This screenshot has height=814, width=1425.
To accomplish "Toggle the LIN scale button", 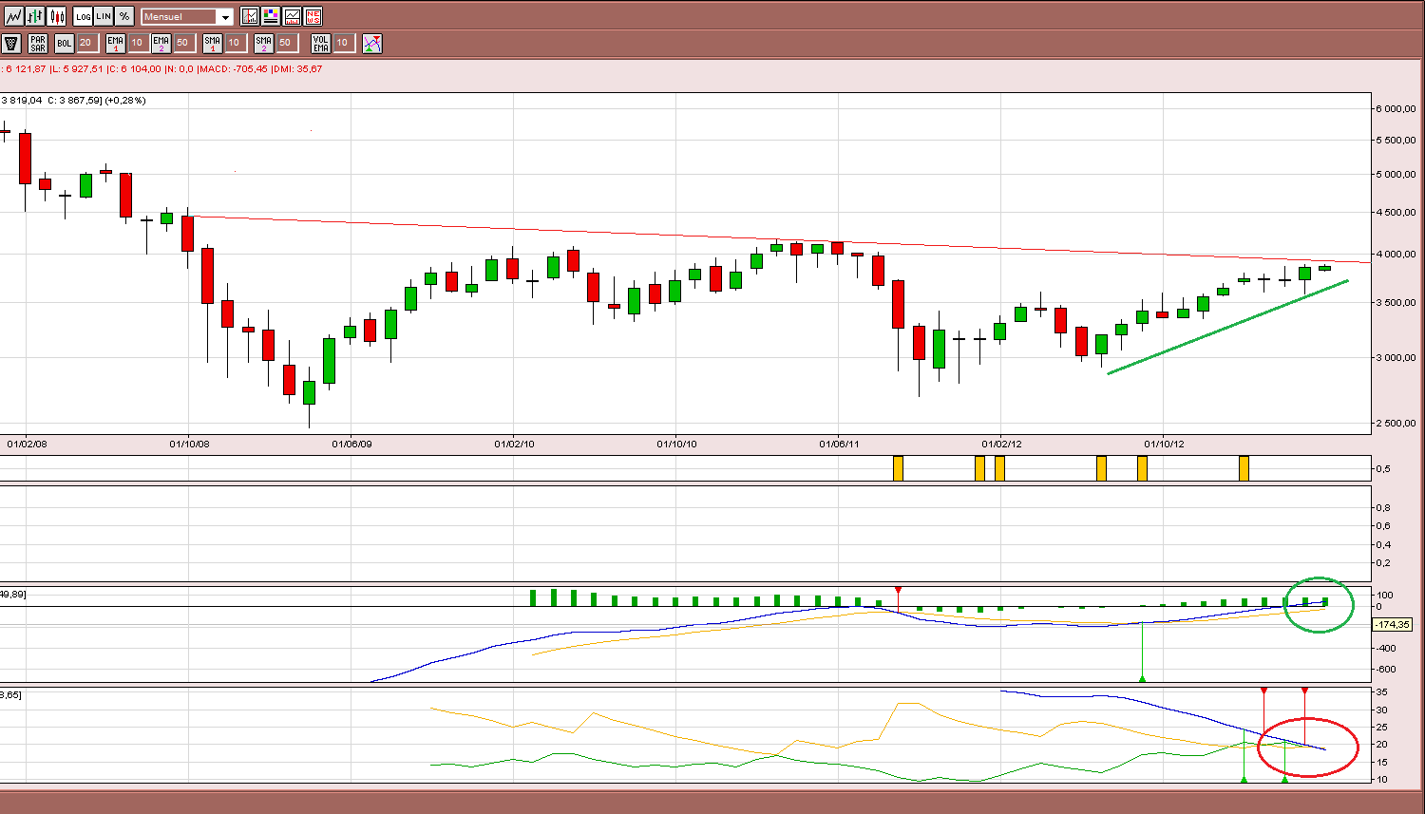I will click(104, 16).
